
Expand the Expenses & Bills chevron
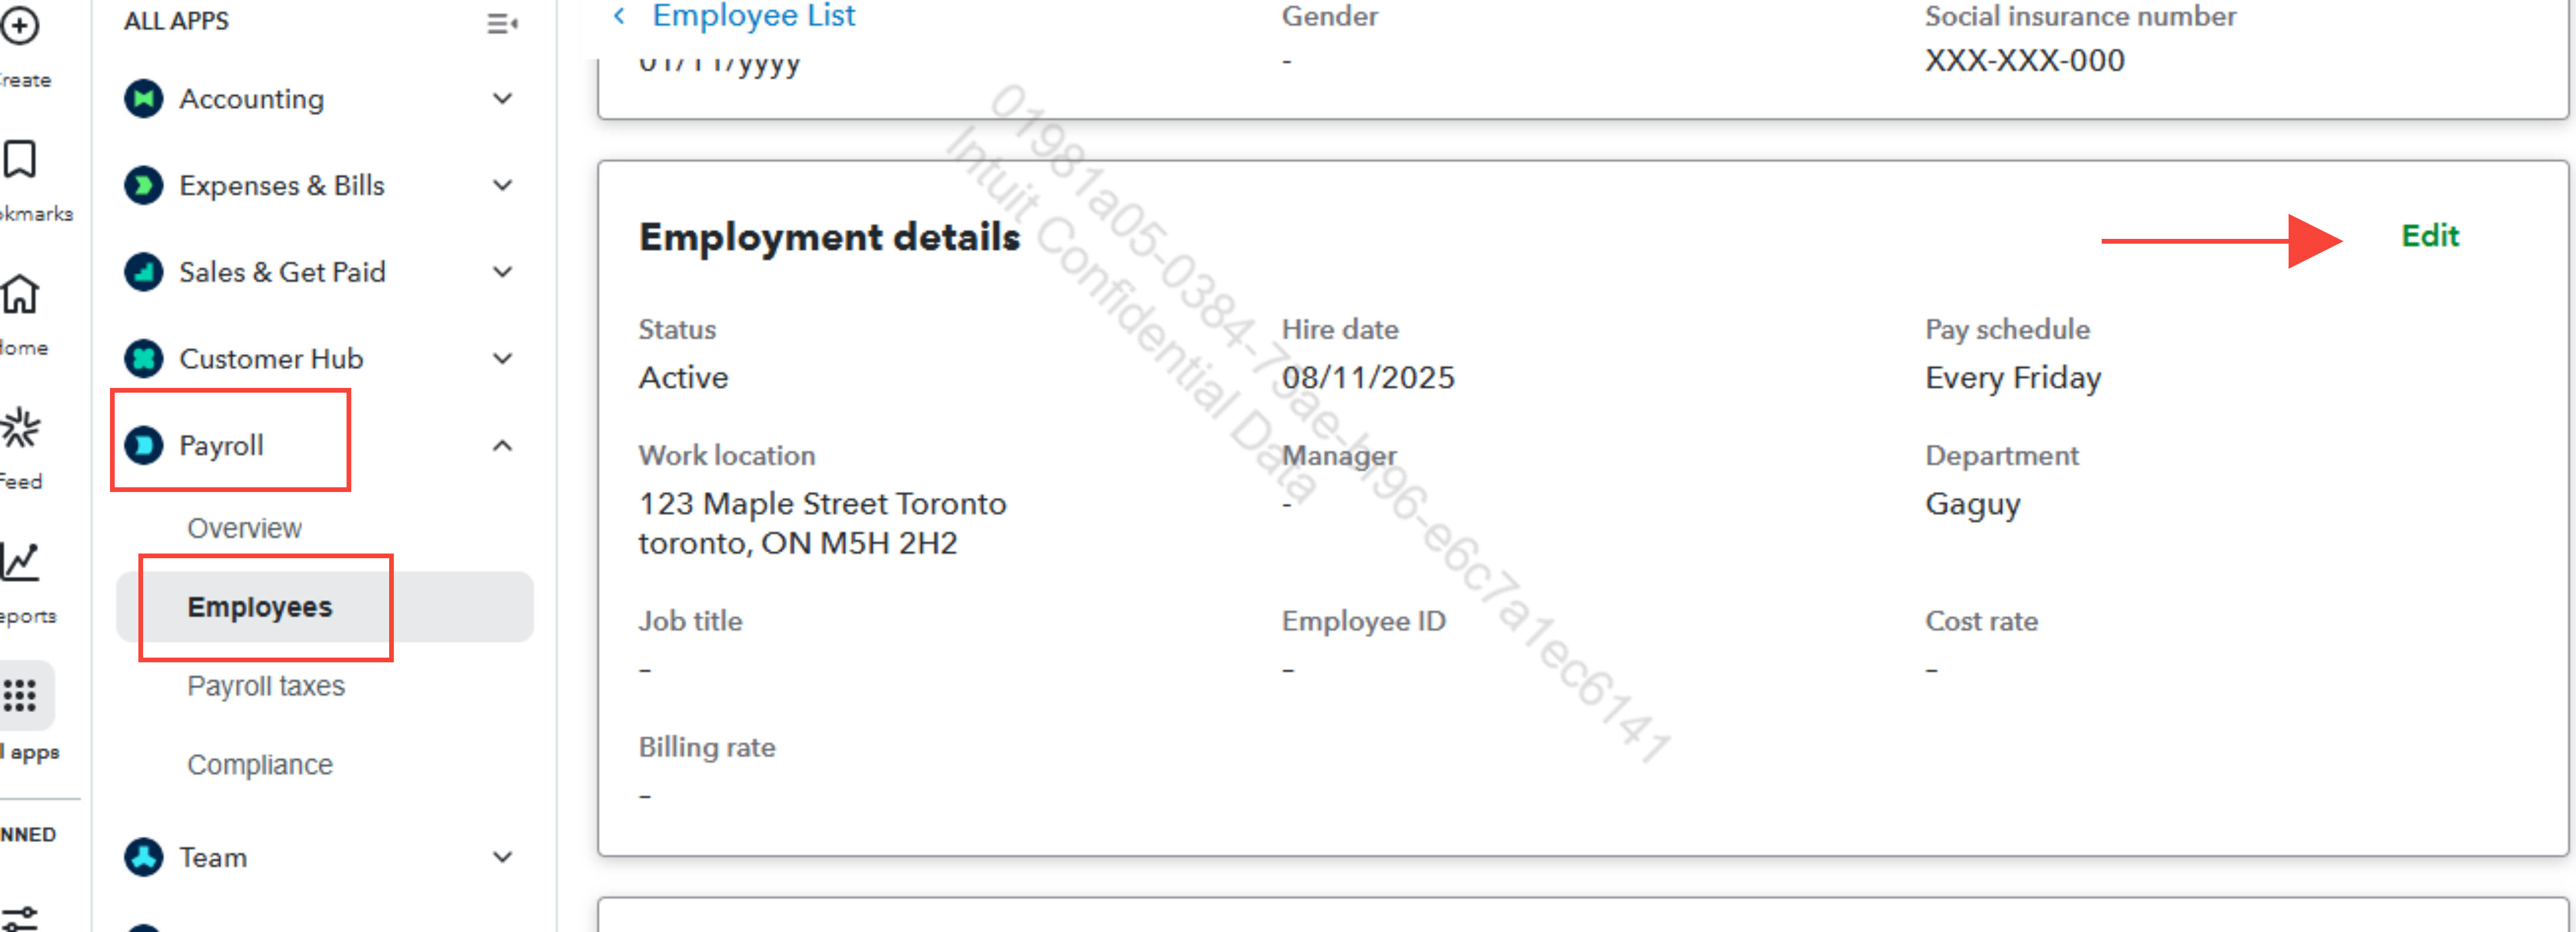point(503,185)
